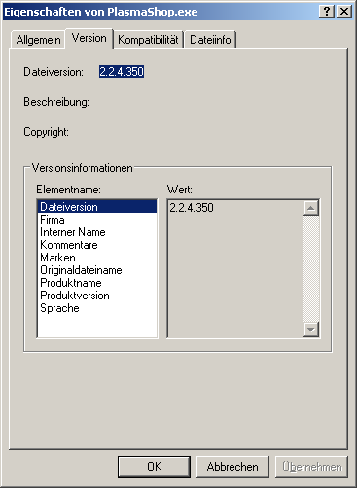Select Sprache in the list
The image size is (357, 488).
pyautogui.click(x=97, y=308)
